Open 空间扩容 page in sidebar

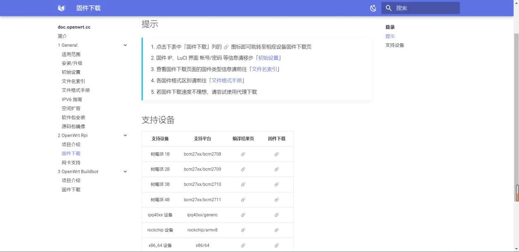[71, 108]
